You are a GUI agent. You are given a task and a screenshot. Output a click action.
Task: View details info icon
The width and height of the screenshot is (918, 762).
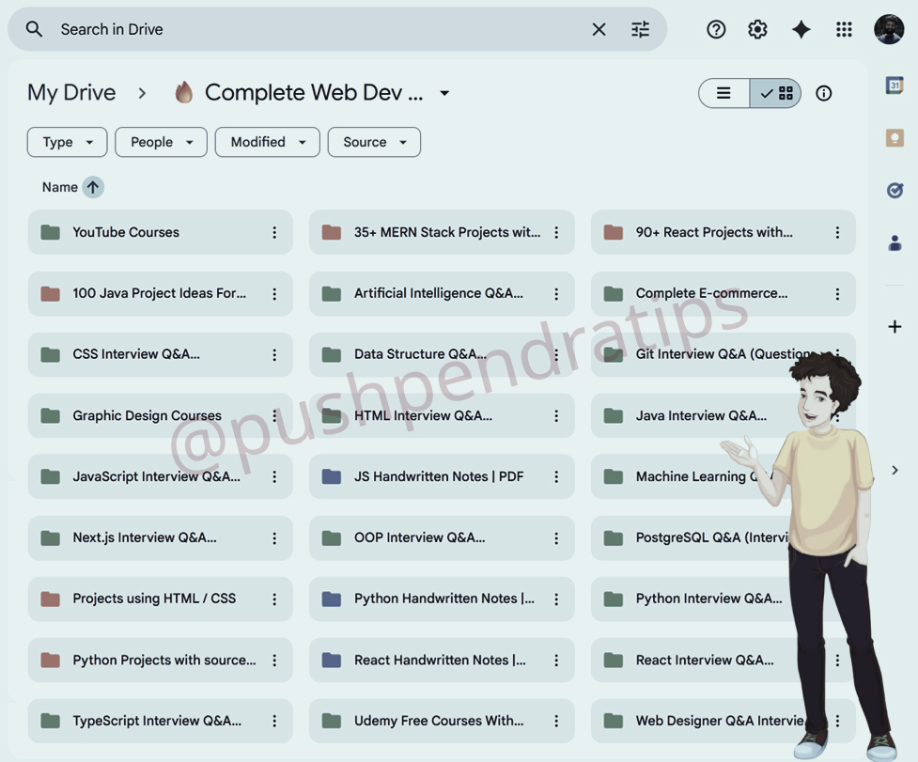point(823,93)
